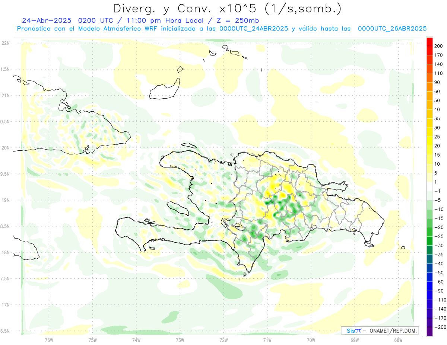The height and width of the screenshot is (345, 447).
Task: Click the '75W' longitude label
Action: [x=93, y=340]
